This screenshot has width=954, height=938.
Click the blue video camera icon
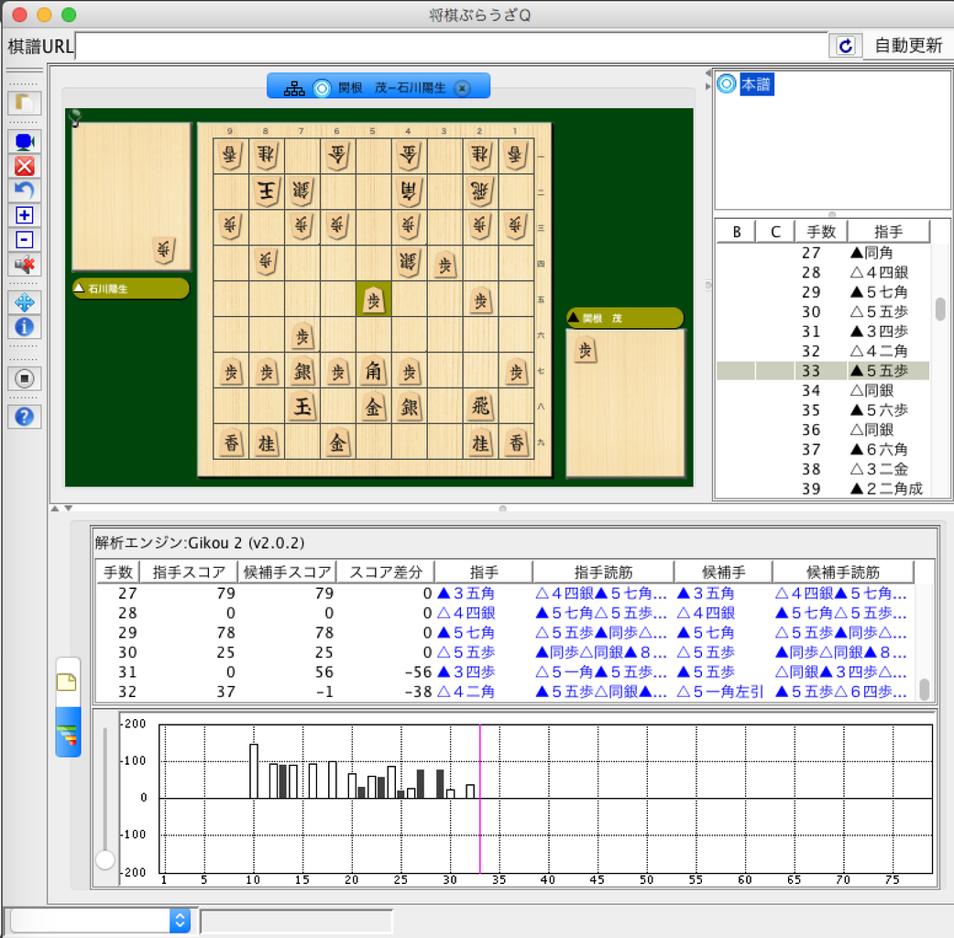click(25, 142)
